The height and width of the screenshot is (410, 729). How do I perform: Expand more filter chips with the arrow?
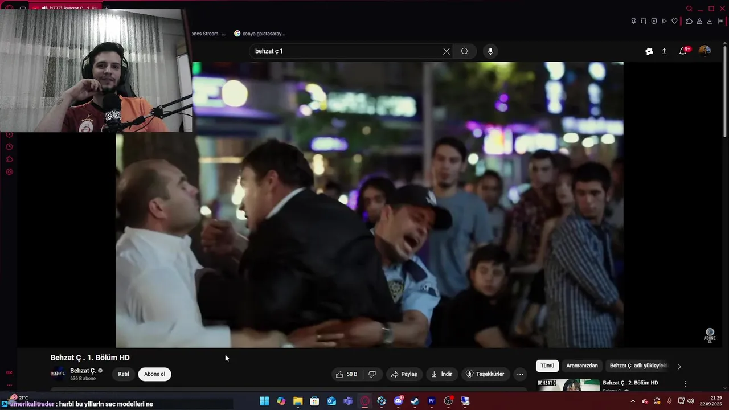(679, 366)
